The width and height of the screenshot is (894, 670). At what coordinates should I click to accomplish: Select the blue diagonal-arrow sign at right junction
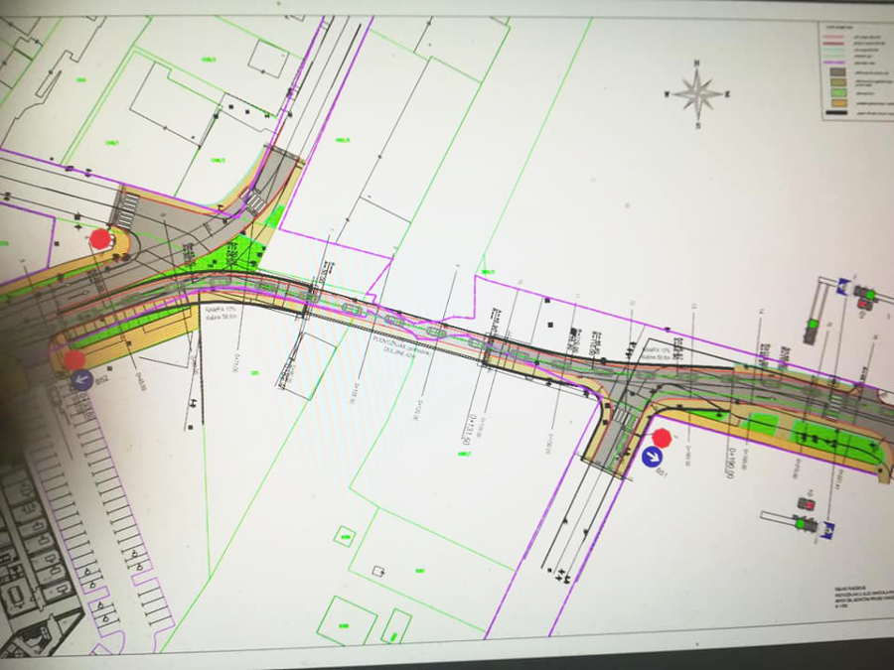click(x=652, y=457)
